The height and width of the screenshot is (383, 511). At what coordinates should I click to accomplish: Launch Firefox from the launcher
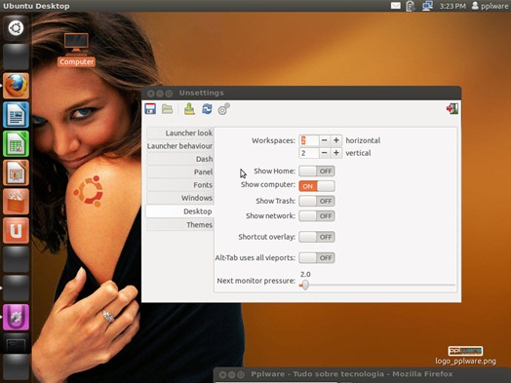coord(16,86)
